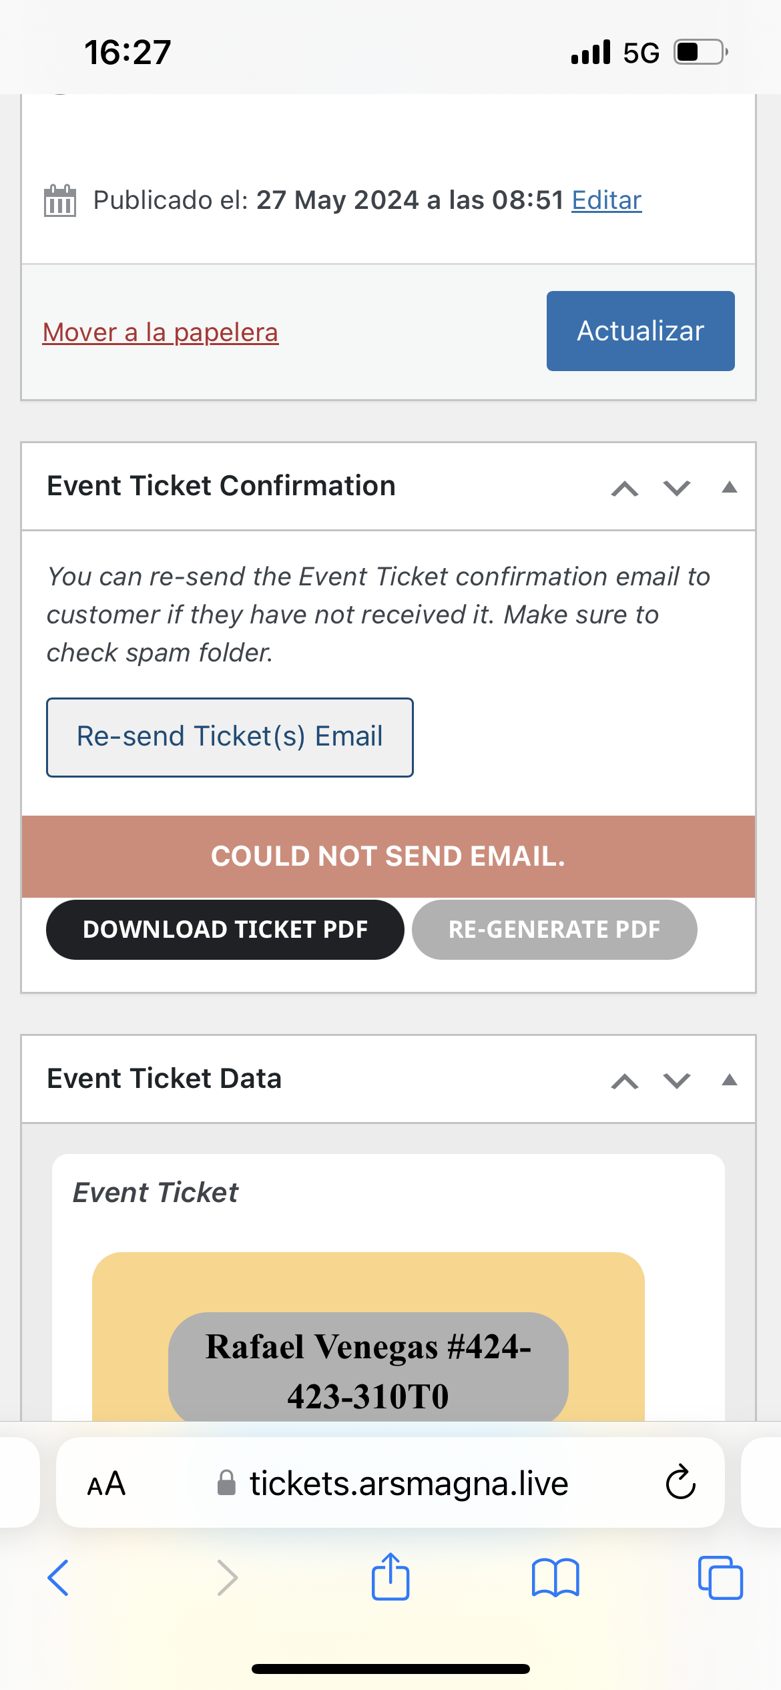Tap the Safari forward arrow
781x1690 pixels.
(228, 1578)
